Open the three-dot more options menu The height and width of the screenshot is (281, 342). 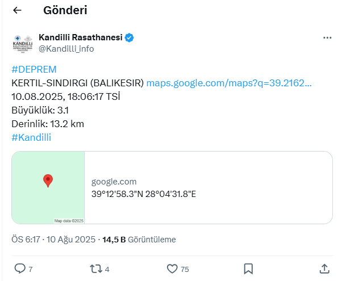[327, 38]
